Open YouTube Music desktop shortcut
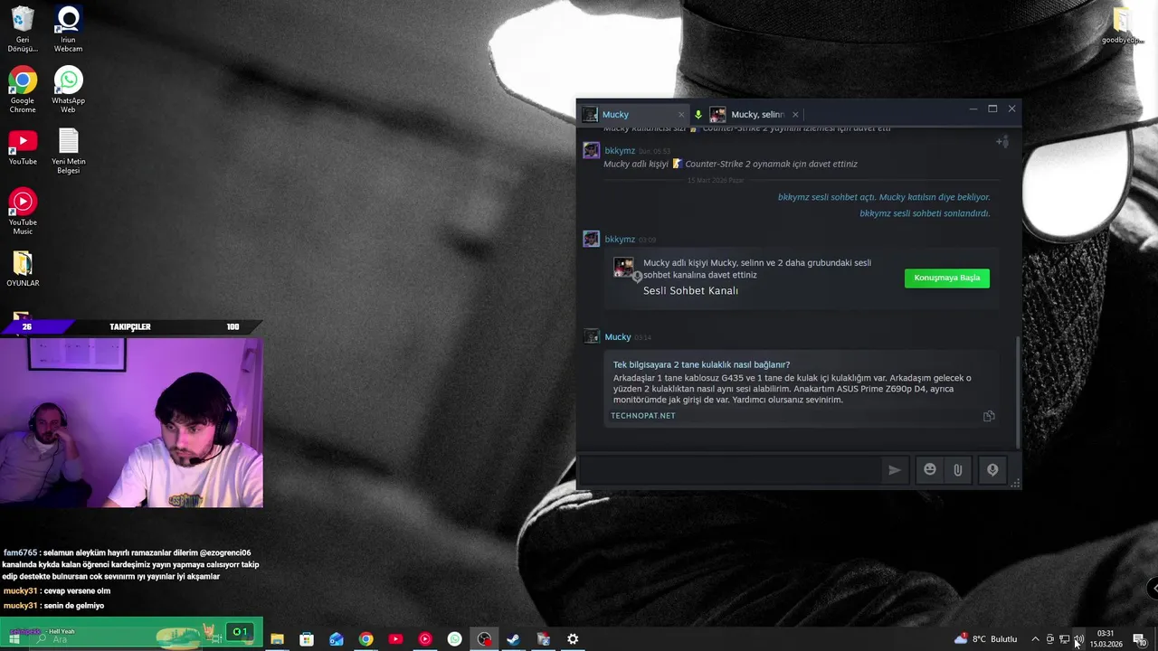1158x651 pixels. (x=23, y=212)
